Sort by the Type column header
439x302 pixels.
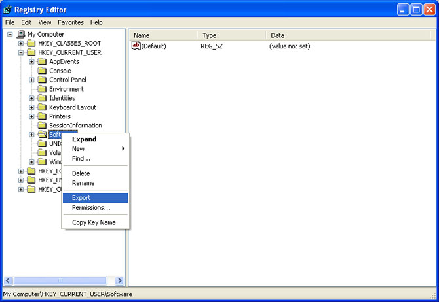(x=229, y=35)
